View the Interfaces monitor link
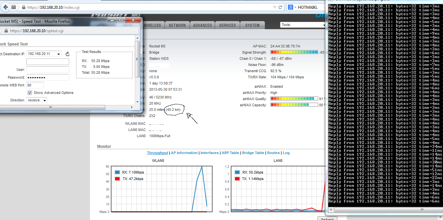 coord(209,153)
